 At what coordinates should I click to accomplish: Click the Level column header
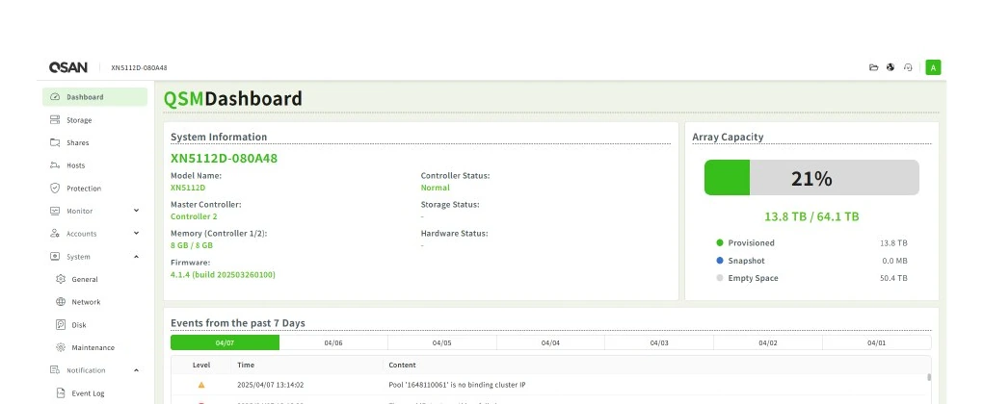point(201,366)
